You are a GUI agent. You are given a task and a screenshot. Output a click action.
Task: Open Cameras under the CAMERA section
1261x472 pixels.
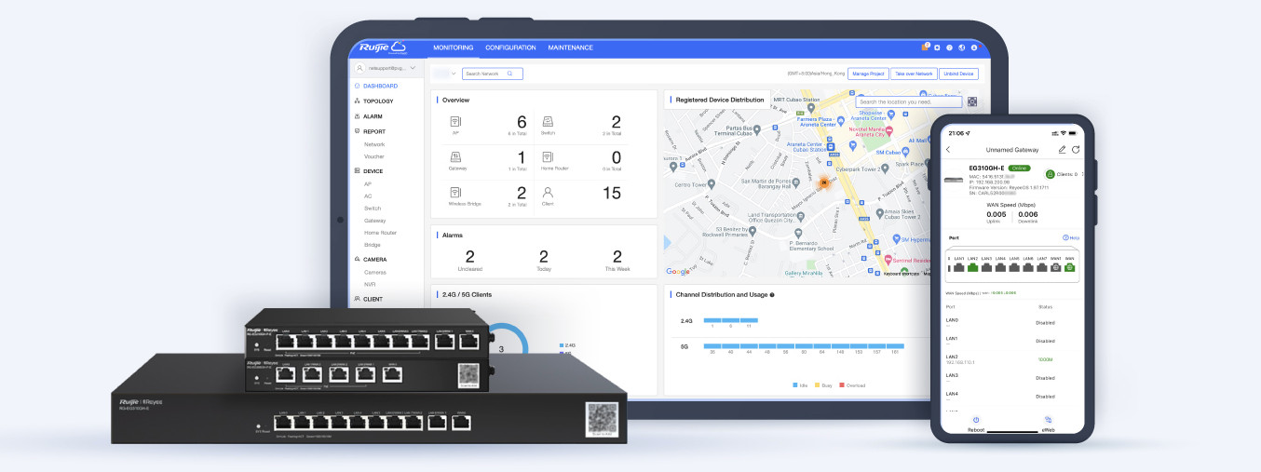pyautogui.click(x=375, y=273)
